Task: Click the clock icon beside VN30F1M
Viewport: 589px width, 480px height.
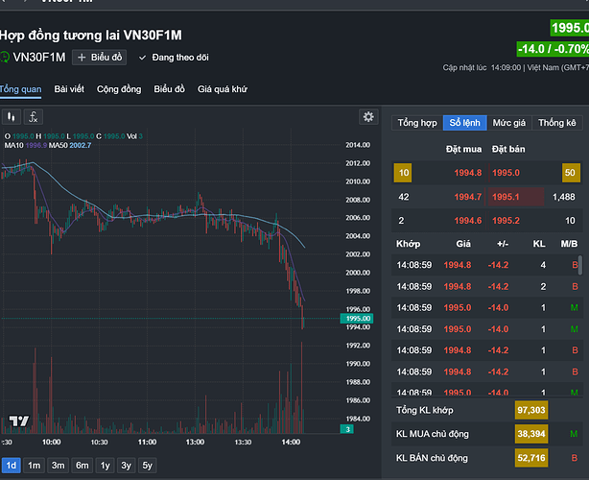Action: click(5, 58)
